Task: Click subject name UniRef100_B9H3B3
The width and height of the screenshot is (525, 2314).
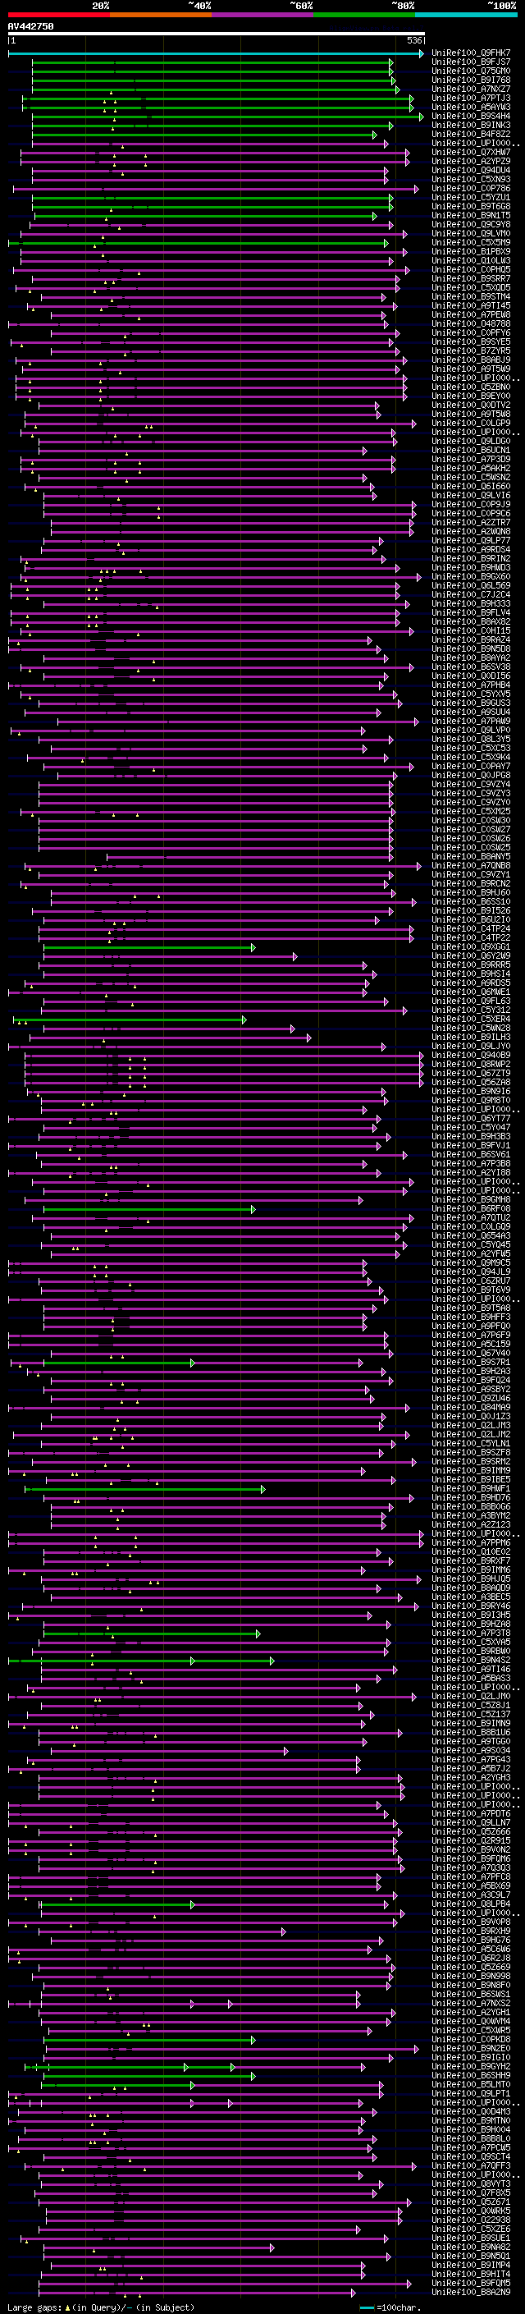Action: 471,1137
